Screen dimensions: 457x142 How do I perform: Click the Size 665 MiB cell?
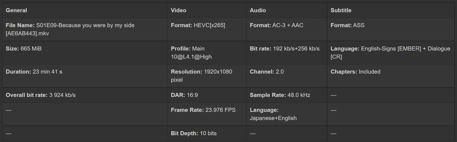[24, 49]
